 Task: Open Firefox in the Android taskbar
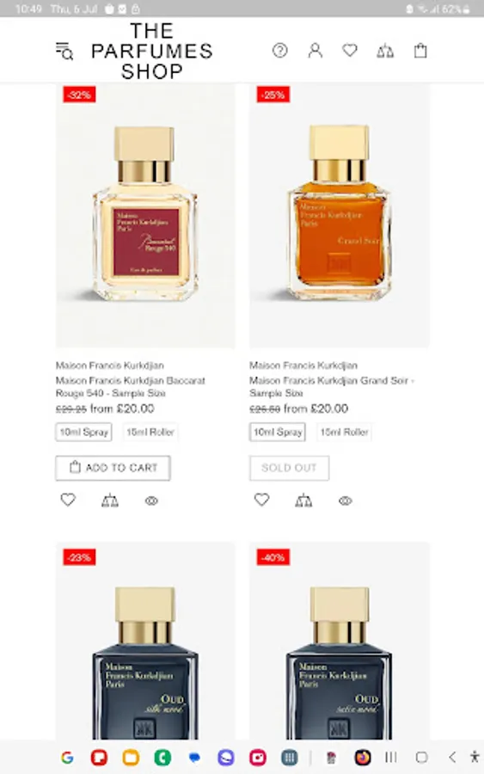click(363, 757)
